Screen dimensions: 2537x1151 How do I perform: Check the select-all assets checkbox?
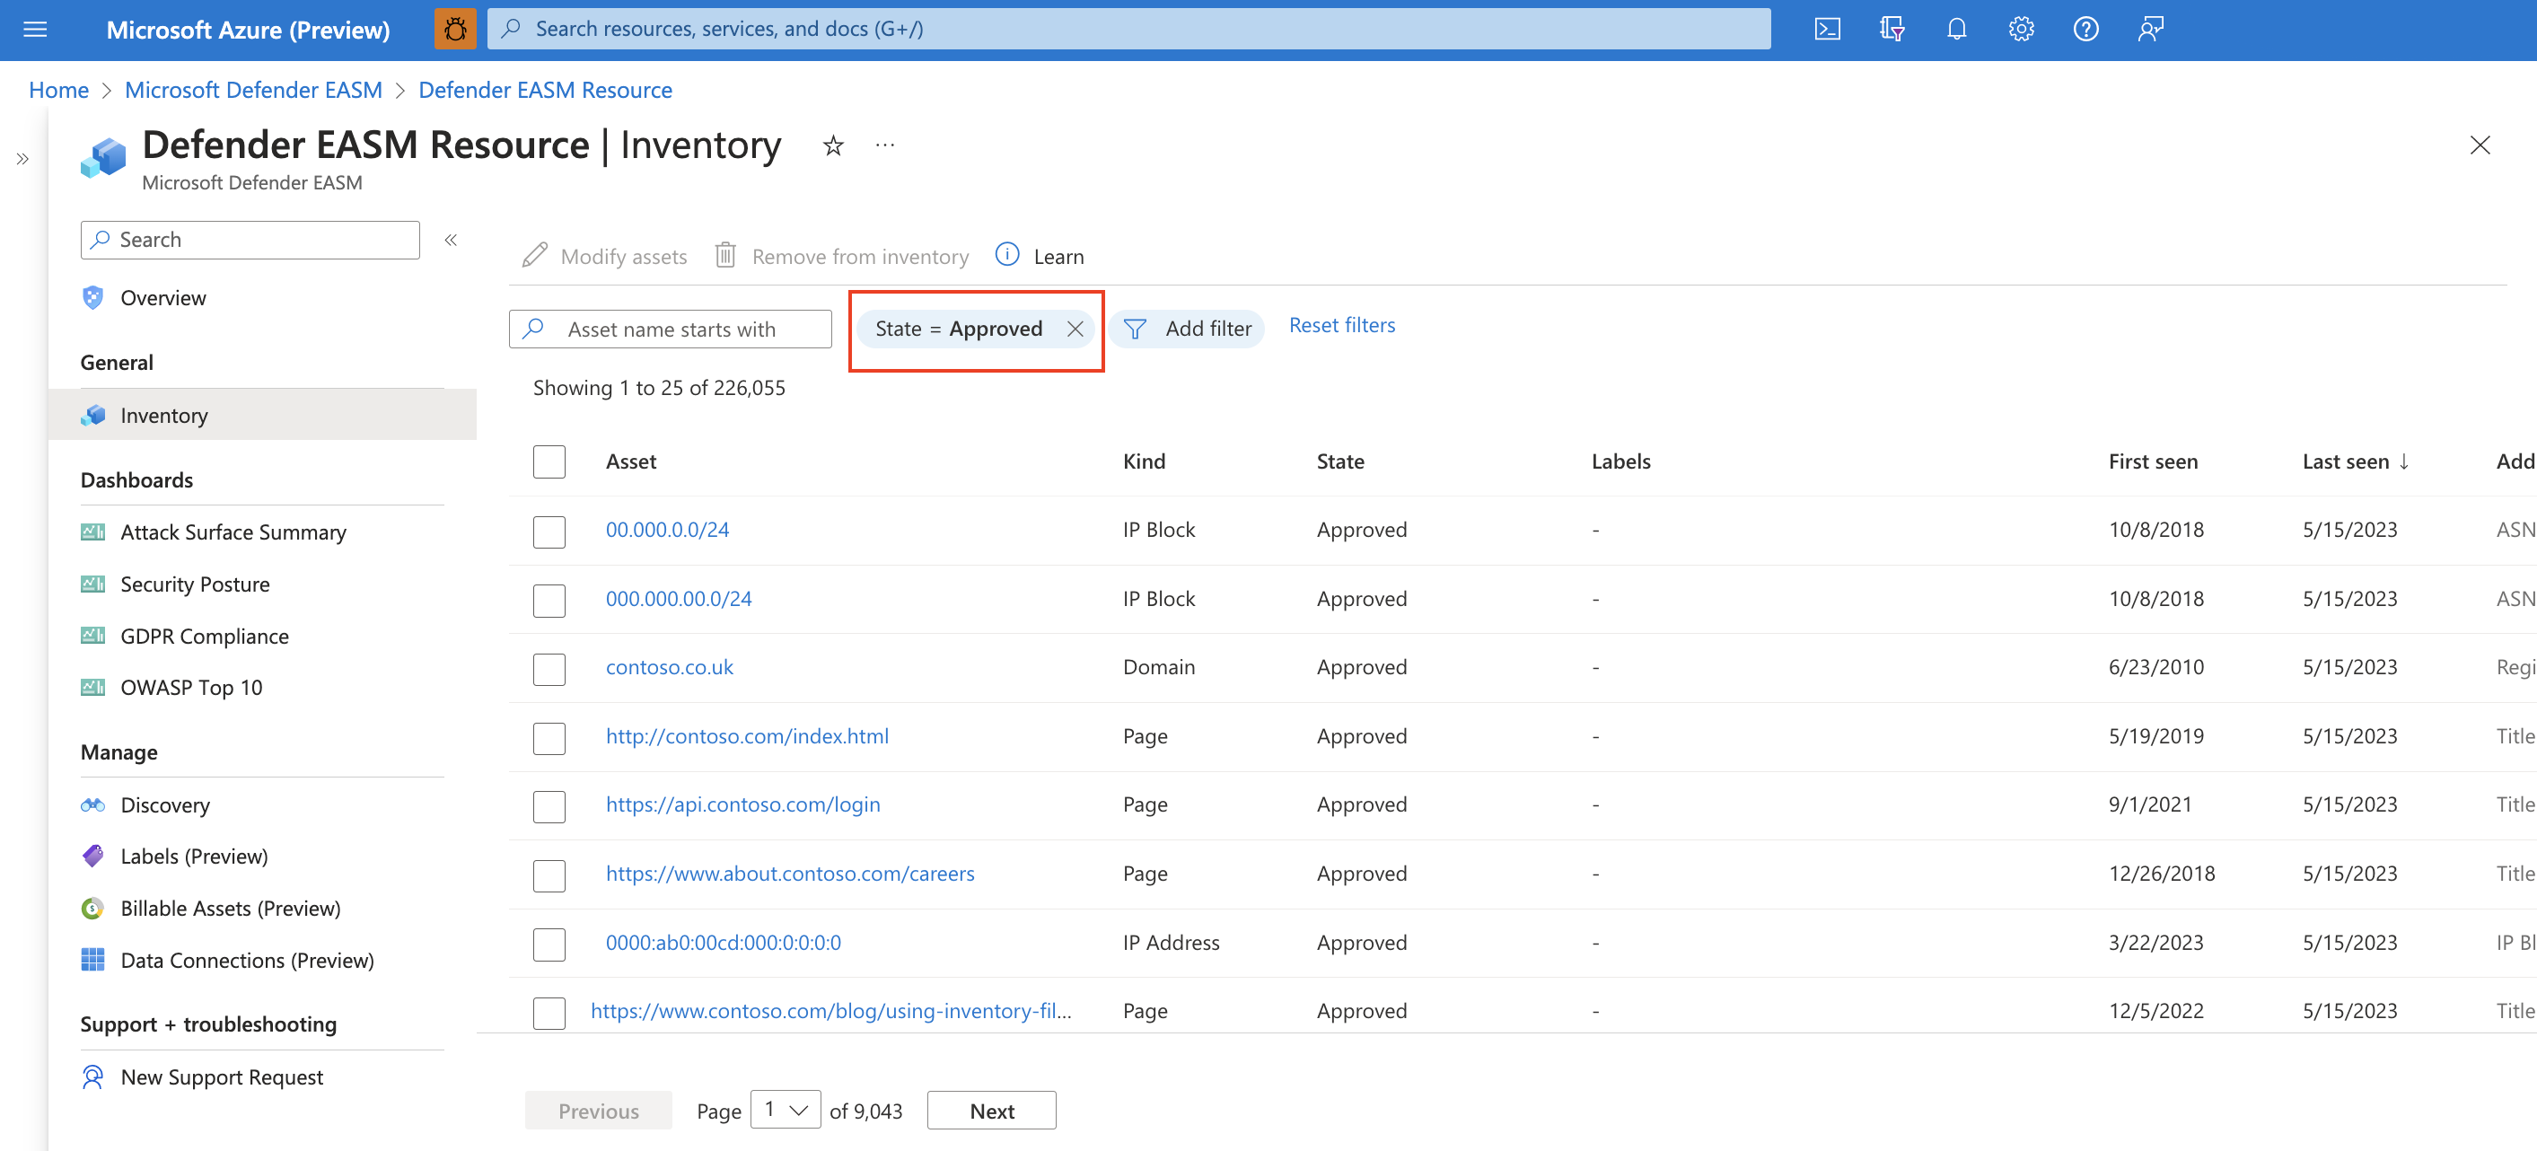click(549, 461)
